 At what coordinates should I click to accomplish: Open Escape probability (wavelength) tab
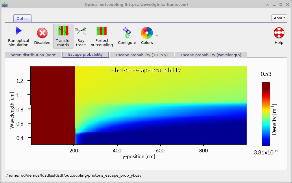(211, 55)
